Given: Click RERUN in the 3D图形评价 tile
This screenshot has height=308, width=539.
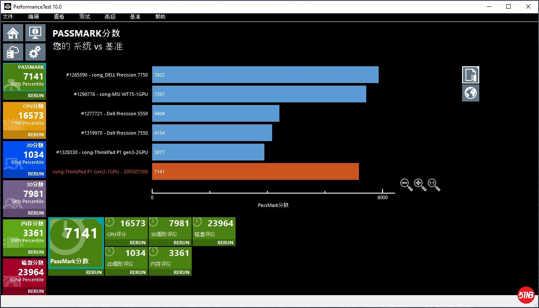Looking at the screenshot, I should tap(181, 243).
